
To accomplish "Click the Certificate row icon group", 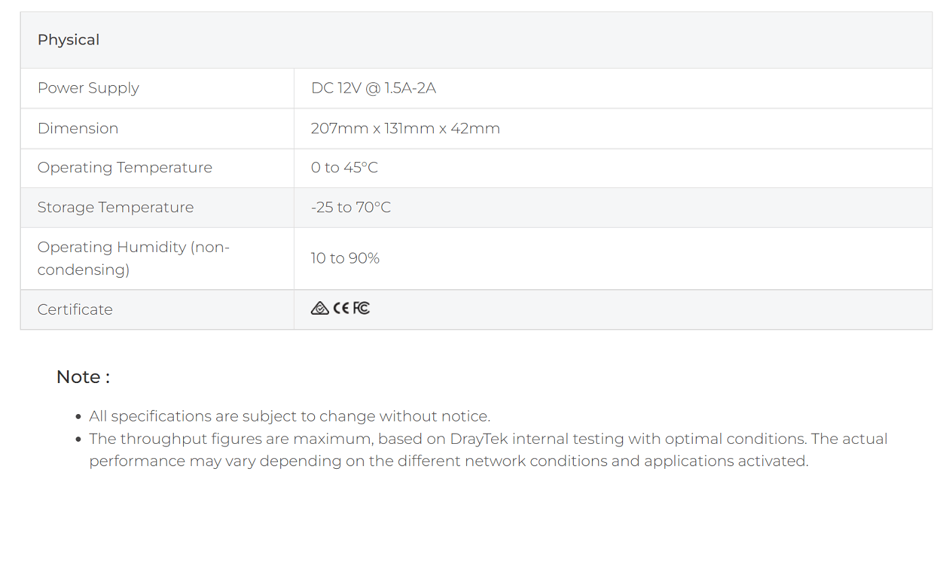I will [x=340, y=307].
